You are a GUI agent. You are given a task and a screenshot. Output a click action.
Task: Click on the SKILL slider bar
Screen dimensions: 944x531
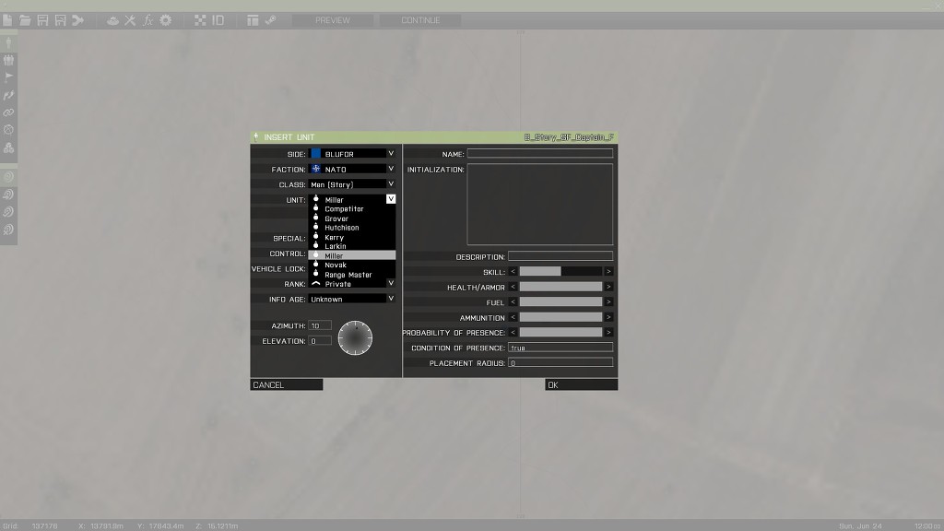click(560, 272)
